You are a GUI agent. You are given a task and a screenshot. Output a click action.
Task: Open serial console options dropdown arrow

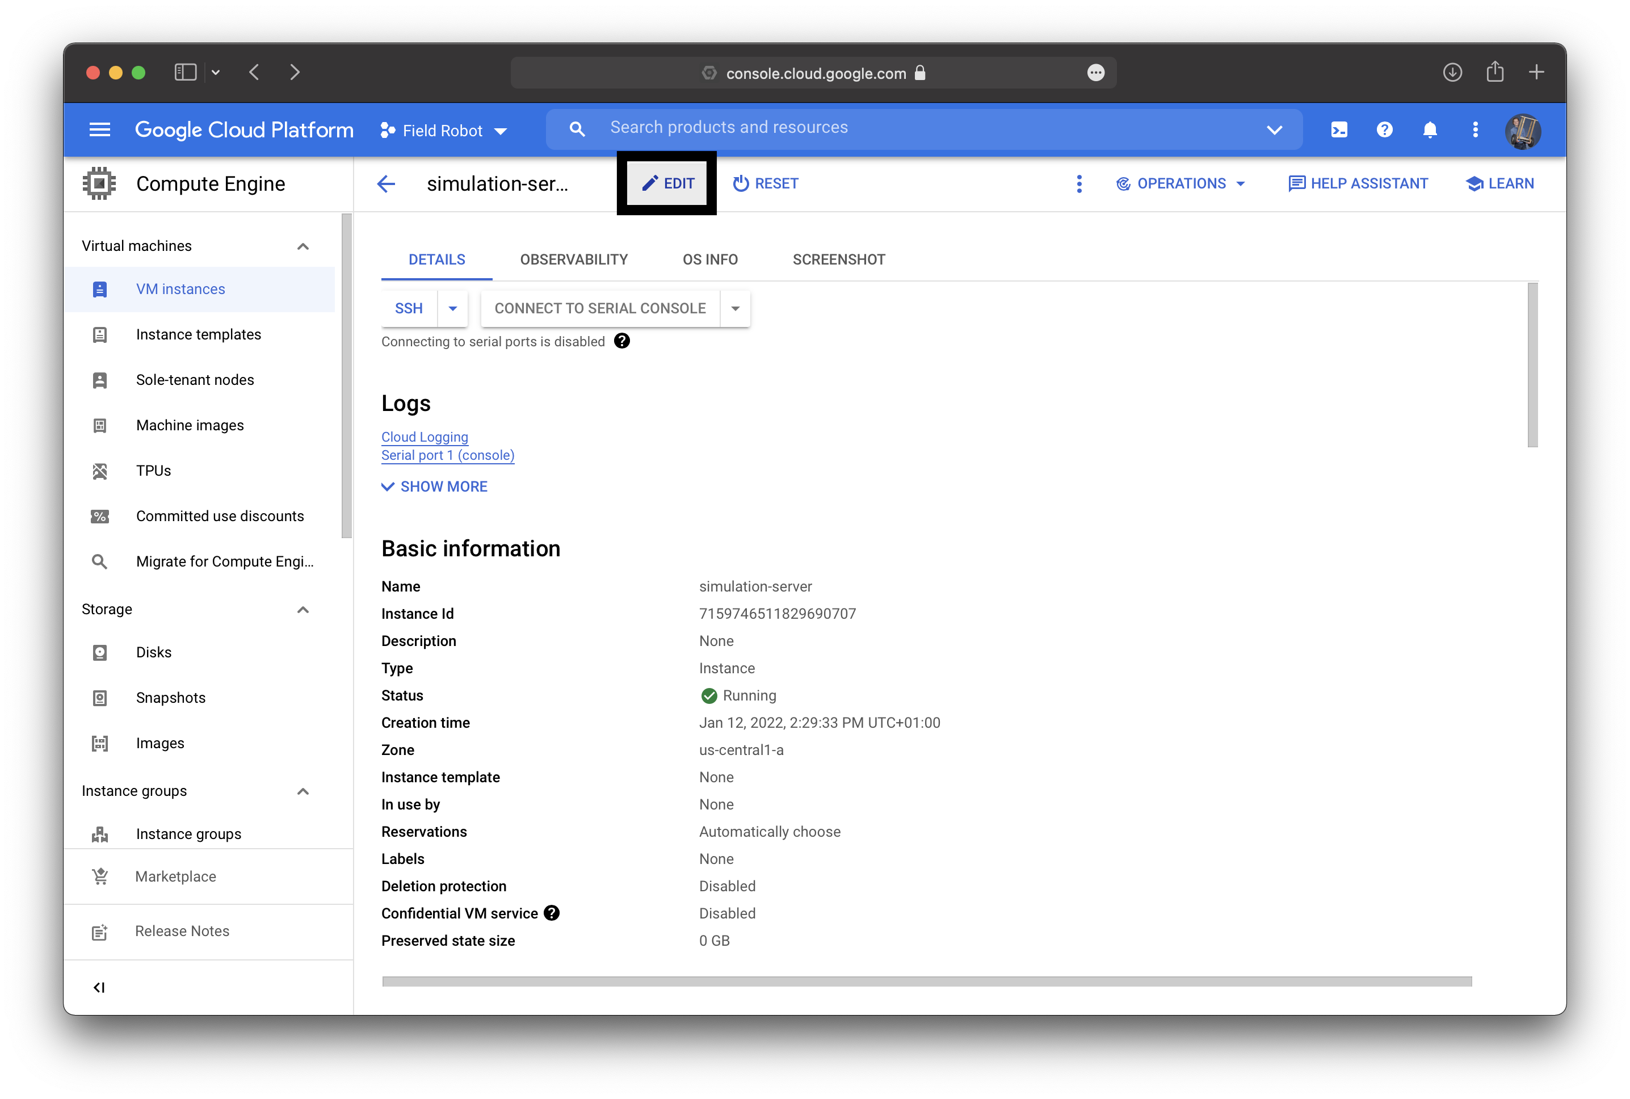point(735,308)
